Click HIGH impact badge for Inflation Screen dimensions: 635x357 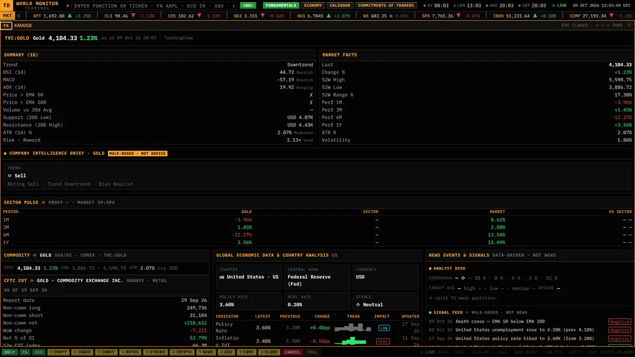tap(383, 342)
